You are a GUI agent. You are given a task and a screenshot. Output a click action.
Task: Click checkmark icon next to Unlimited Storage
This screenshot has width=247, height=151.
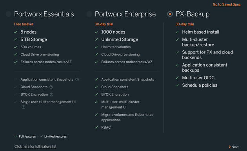click(96, 39)
